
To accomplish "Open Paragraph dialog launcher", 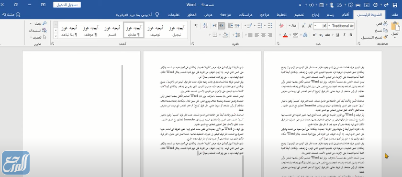I will pyautogui.click(x=192, y=44).
